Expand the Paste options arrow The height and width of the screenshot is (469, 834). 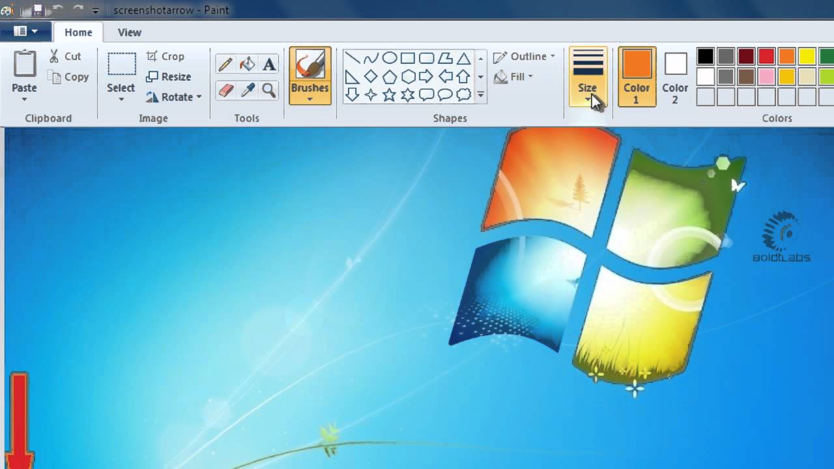pos(25,99)
